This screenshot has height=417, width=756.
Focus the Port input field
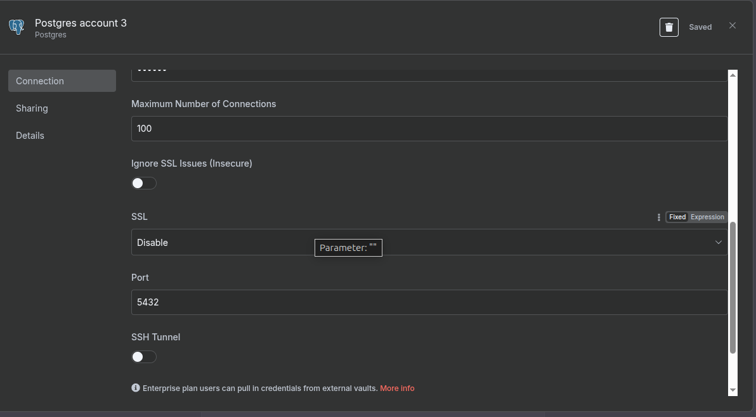[429, 302]
